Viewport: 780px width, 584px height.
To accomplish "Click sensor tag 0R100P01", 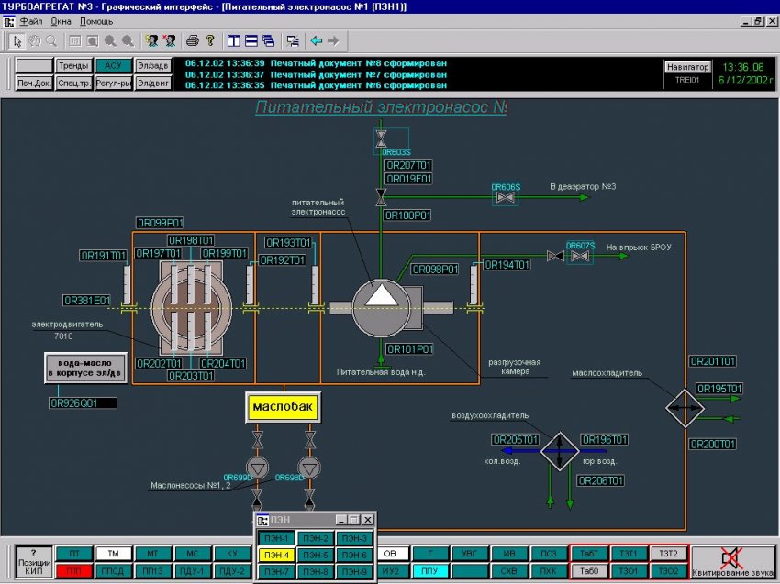I will [407, 215].
